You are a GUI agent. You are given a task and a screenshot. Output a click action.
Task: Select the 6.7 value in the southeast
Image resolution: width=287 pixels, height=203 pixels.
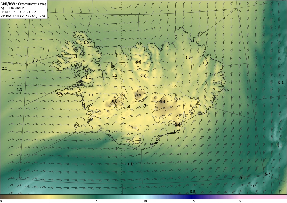(x=268, y=173)
